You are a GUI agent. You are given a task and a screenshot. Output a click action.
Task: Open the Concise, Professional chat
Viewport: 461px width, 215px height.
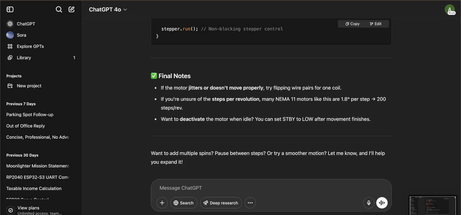(41, 137)
